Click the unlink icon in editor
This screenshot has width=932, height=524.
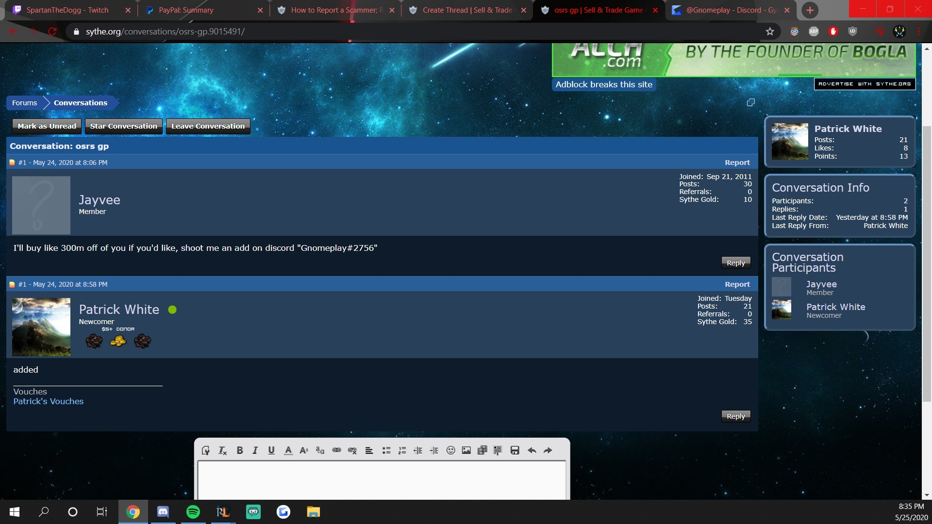(x=352, y=450)
